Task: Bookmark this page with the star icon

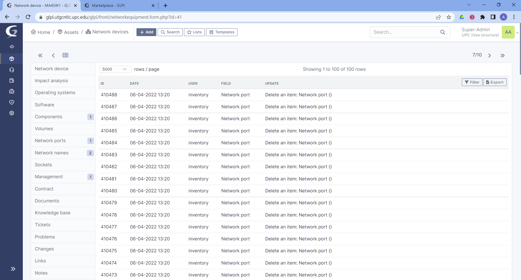Action: pos(449,17)
